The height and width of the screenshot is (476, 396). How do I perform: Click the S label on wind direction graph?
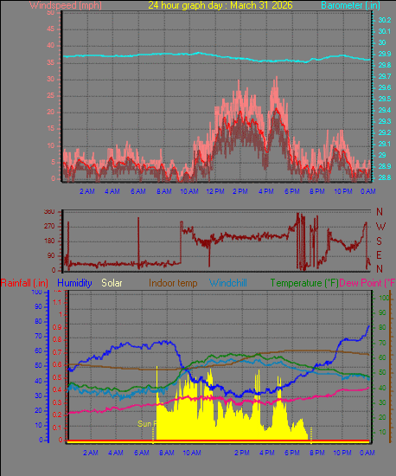pyautogui.click(x=379, y=241)
